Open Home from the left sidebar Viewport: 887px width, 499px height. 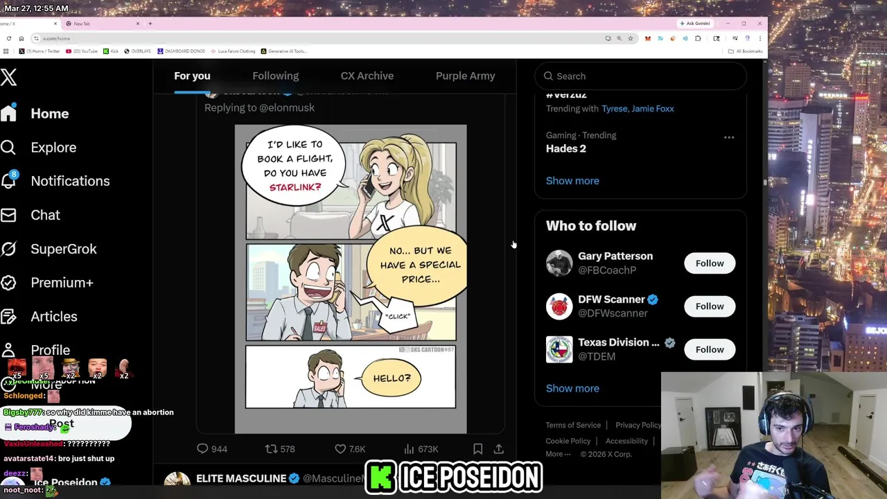(x=35, y=113)
